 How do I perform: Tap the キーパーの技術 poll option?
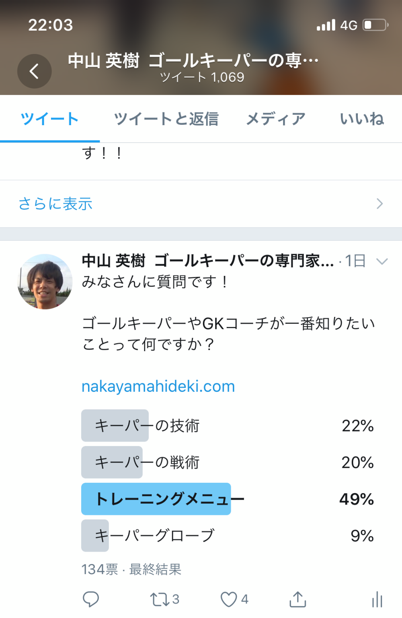(147, 426)
